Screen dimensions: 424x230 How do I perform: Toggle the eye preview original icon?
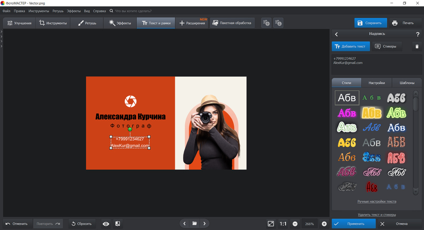(106, 224)
